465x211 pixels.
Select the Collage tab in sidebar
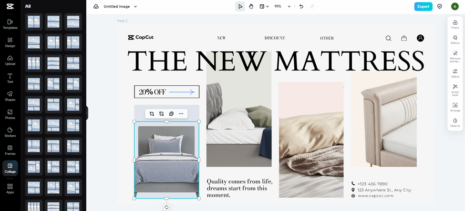click(x=10, y=168)
